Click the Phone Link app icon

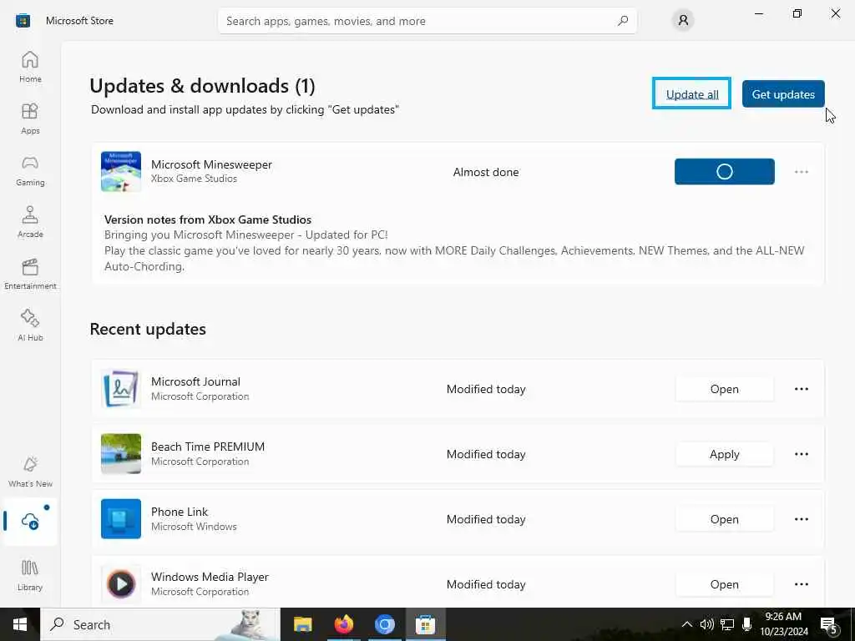[x=121, y=519]
